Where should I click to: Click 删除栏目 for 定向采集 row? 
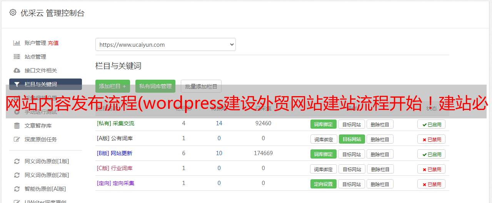380,184
